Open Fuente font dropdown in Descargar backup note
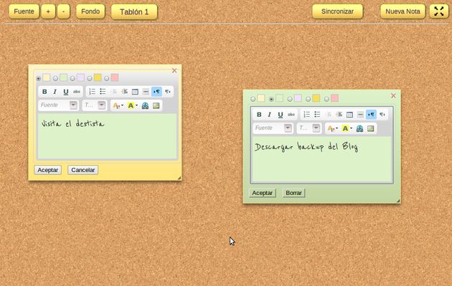The width and height of the screenshot is (452, 286). click(273, 128)
